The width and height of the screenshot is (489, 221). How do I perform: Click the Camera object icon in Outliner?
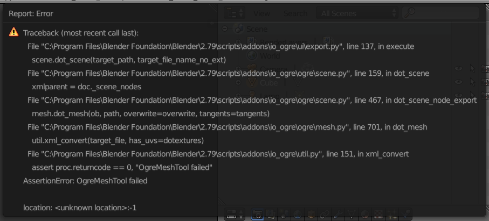(252, 69)
